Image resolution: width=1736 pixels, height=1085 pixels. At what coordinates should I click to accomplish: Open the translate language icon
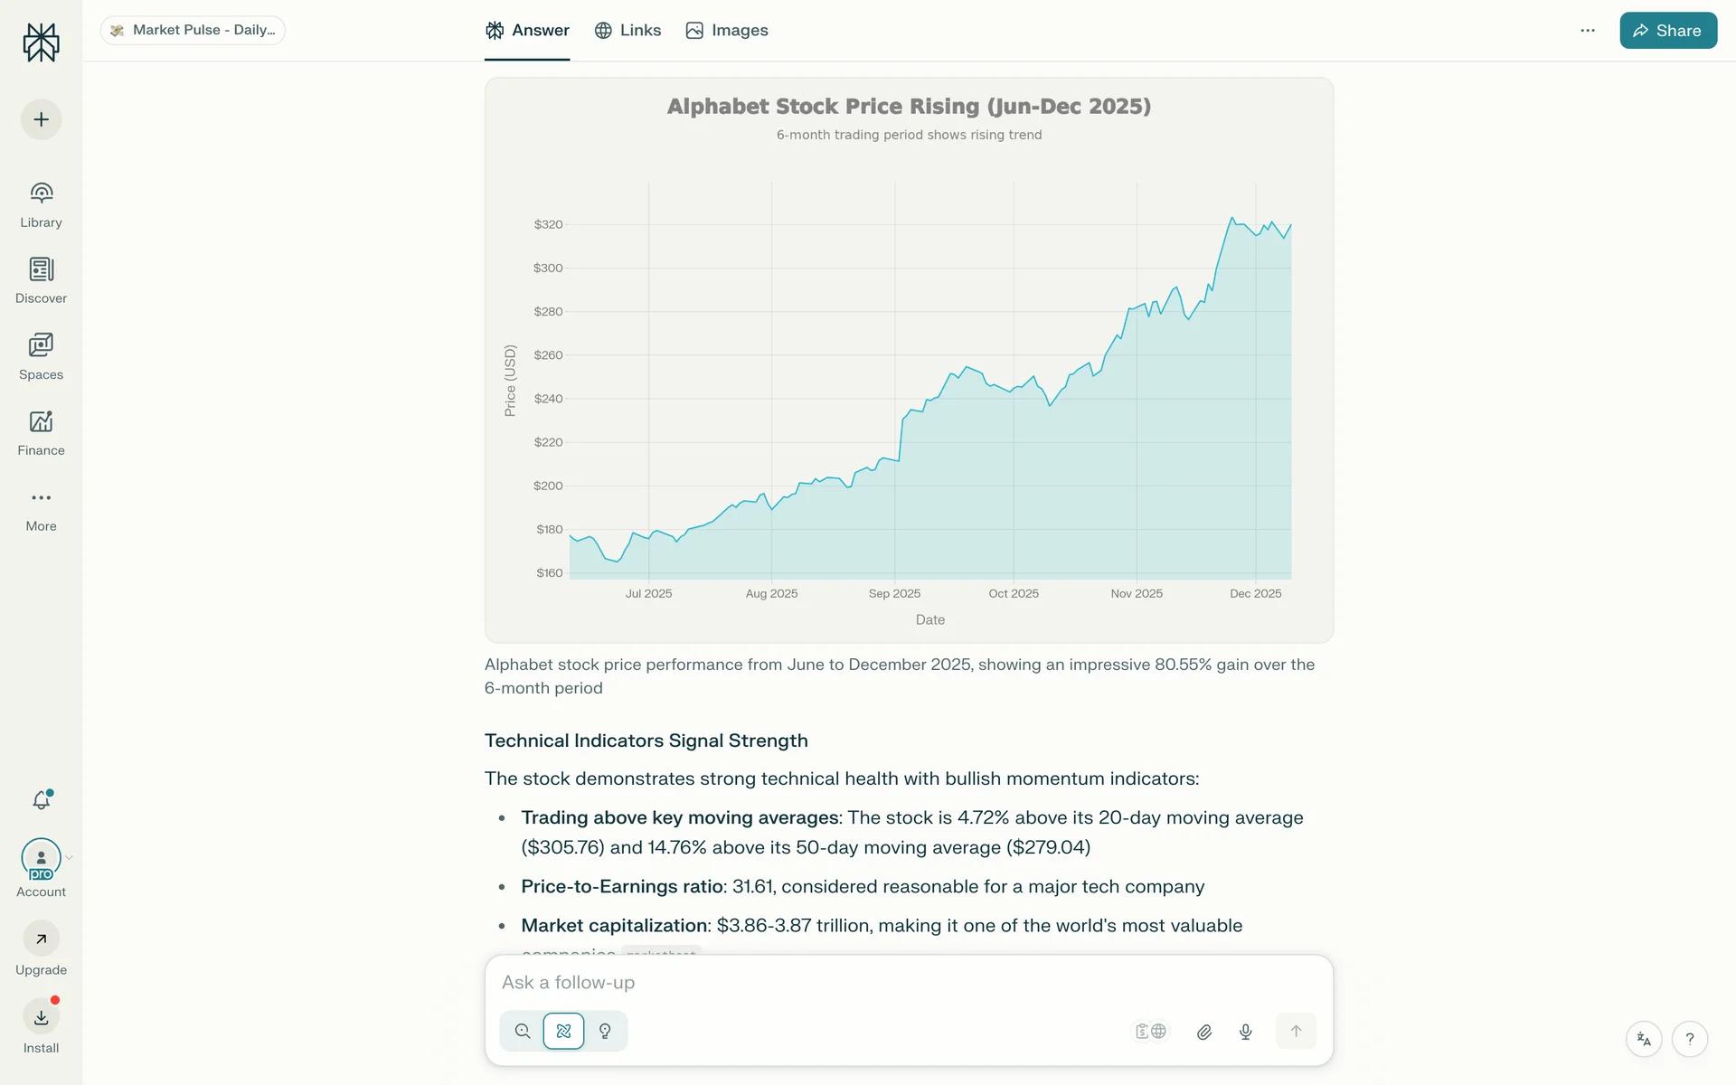1644,1039
